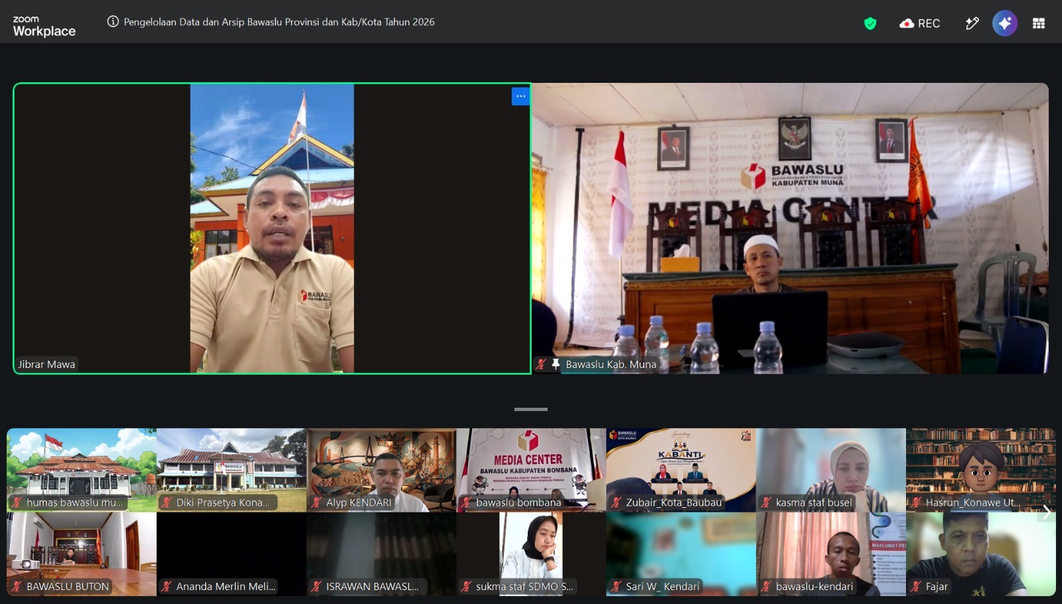Viewport: 1062px width, 604px height.
Task: Show next page of participant thumbnails arrow
Action: pyautogui.click(x=1047, y=511)
